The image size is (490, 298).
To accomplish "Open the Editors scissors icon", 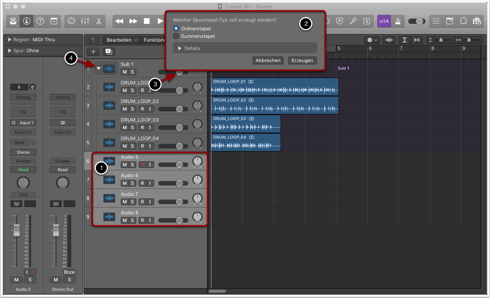I will tap(98, 21).
